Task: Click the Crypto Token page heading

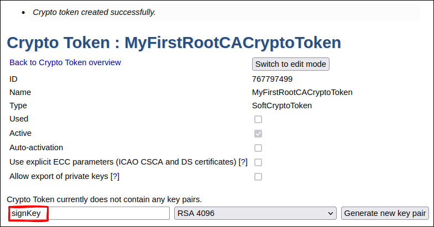Action: point(174,43)
